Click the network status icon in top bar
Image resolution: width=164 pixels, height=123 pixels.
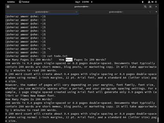[149, 2]
